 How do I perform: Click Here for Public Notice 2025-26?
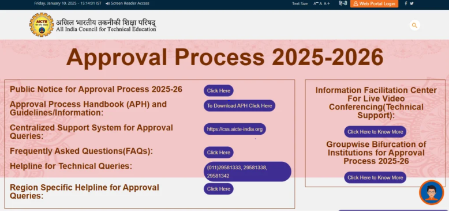pyautogui.click(x=219, y=90)
